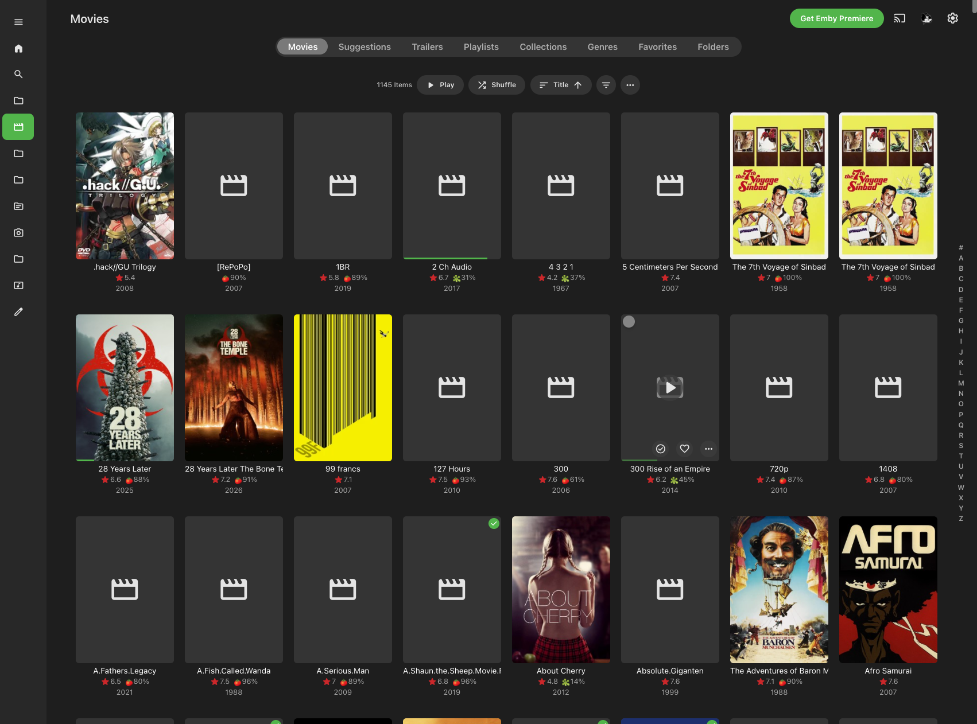Jump to letter Z in the alphabet index
This screenshot has width=977, height=724.
(961, 519)
